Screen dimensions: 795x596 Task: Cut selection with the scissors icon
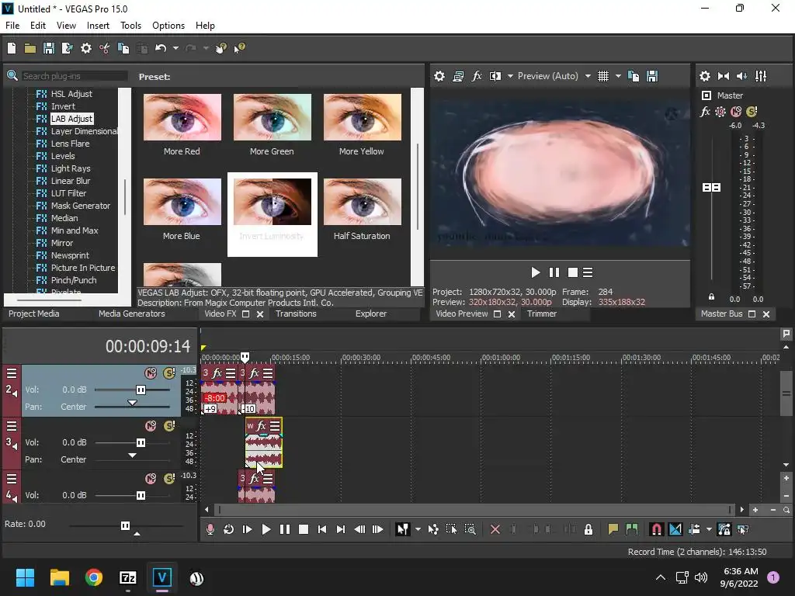[105, 48]
